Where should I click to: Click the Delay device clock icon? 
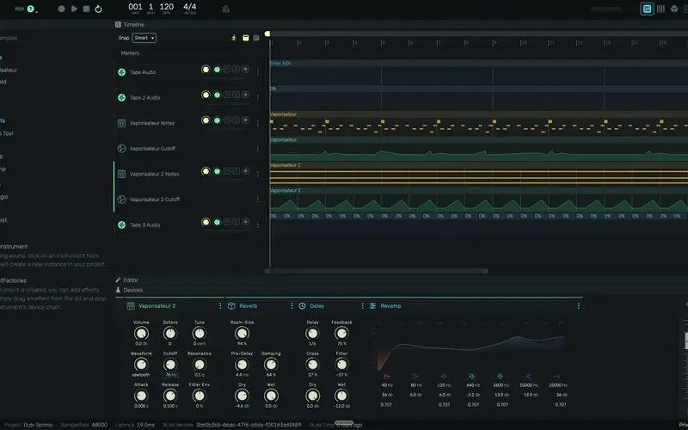click(x=303, y=306)
